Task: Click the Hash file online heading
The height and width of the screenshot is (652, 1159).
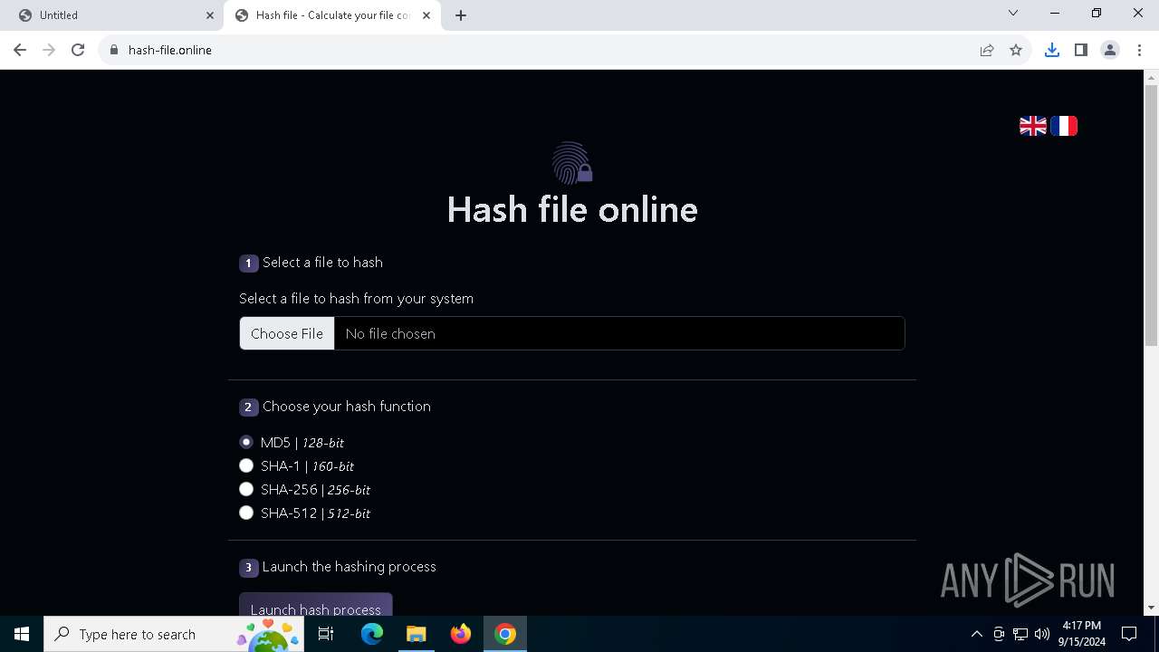Action: click(572, 209)
